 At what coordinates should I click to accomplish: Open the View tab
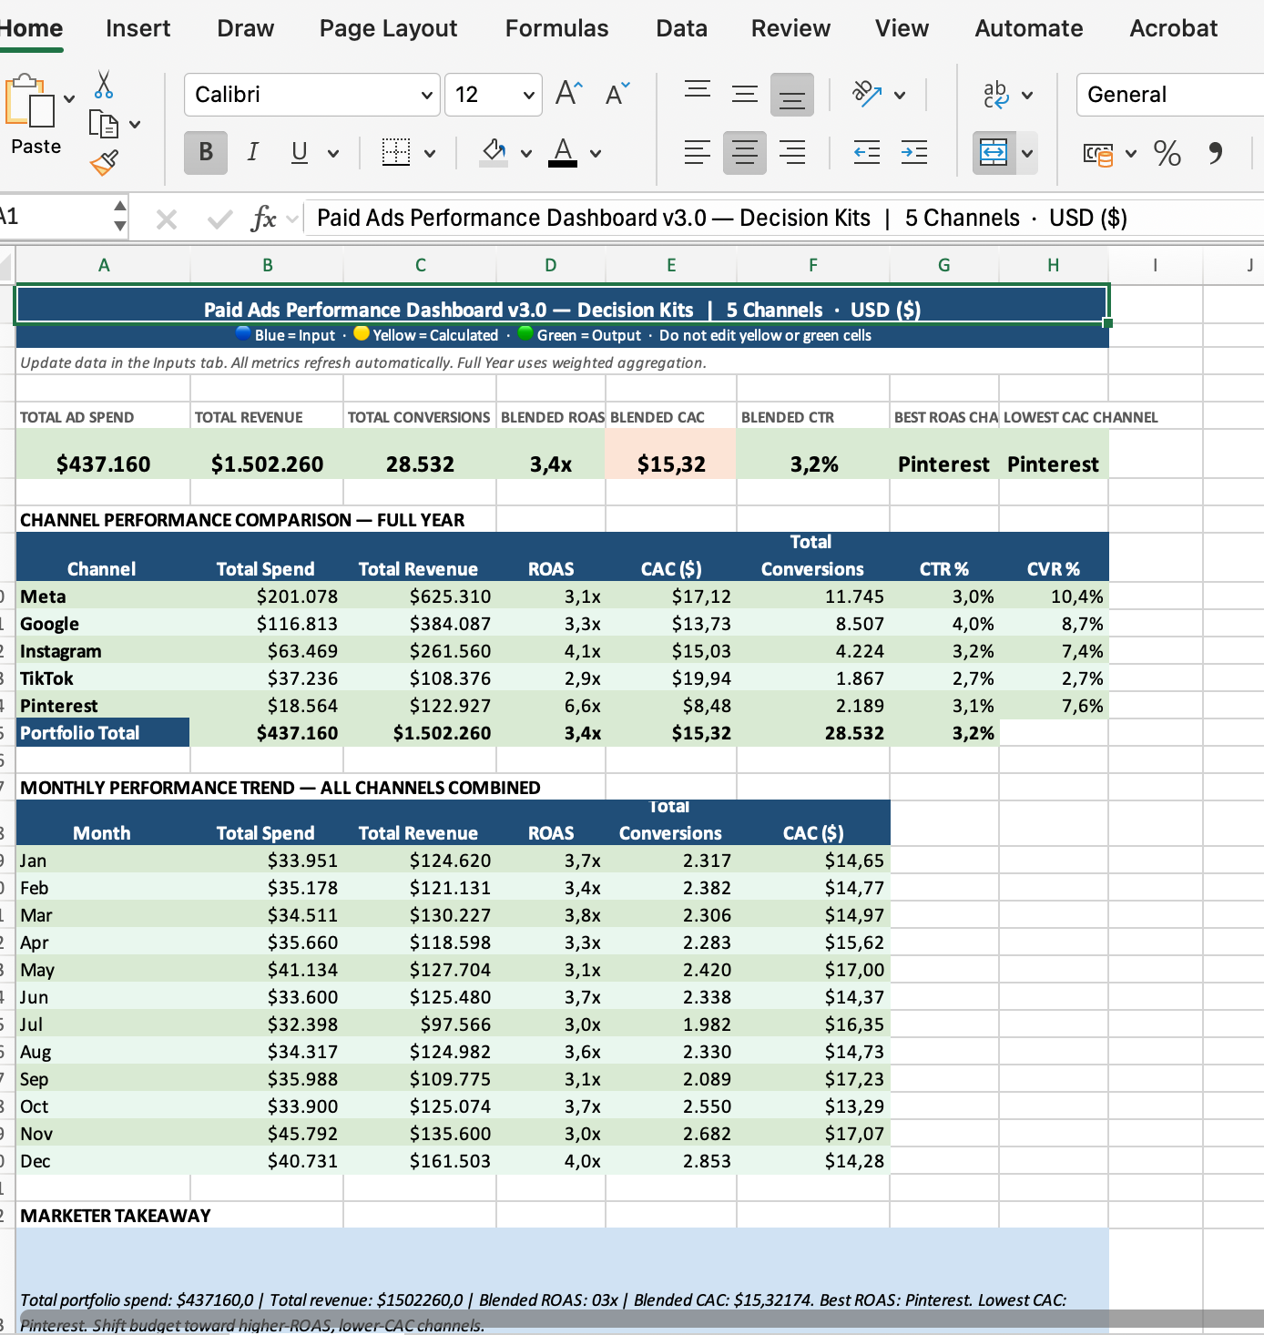coord(902,28)
